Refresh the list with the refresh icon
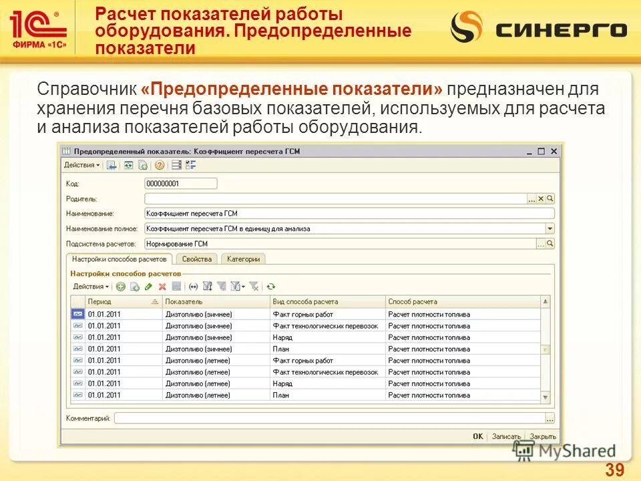 pos(271,286)
